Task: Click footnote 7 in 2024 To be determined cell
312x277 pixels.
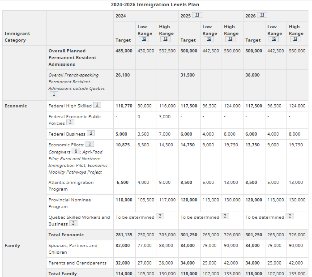Action: pyautogui.click(x=160, y=217)
